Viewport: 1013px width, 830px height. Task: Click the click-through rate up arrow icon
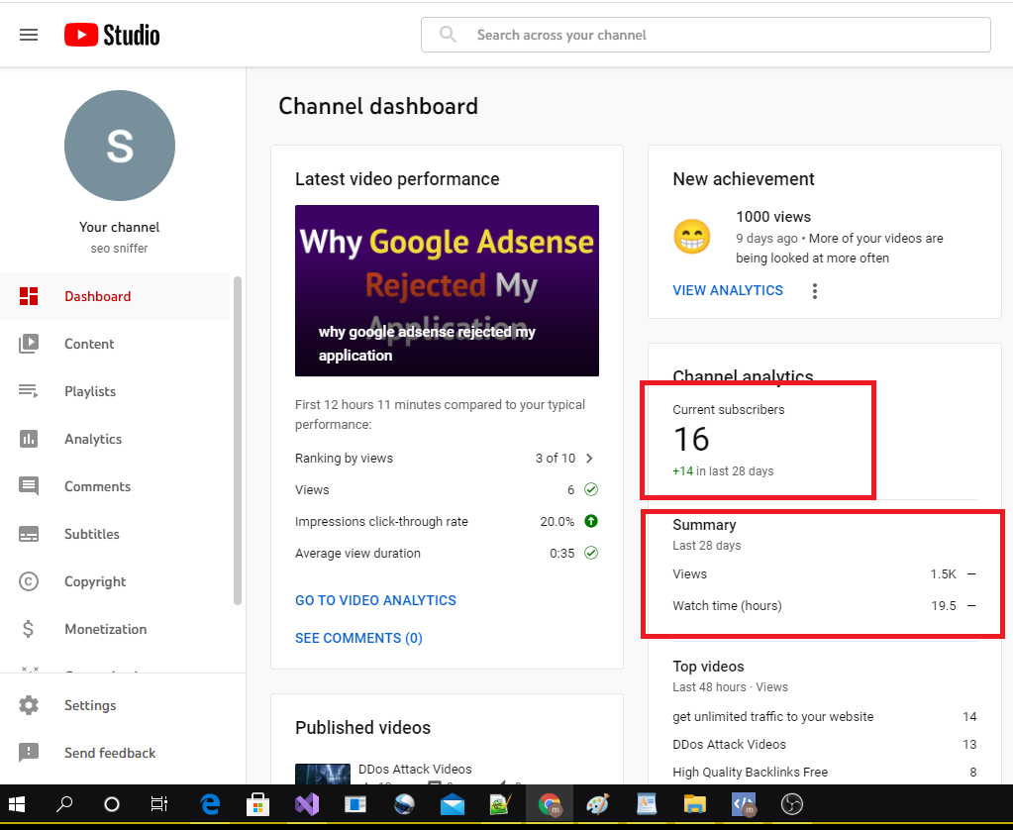pos(590,521)
